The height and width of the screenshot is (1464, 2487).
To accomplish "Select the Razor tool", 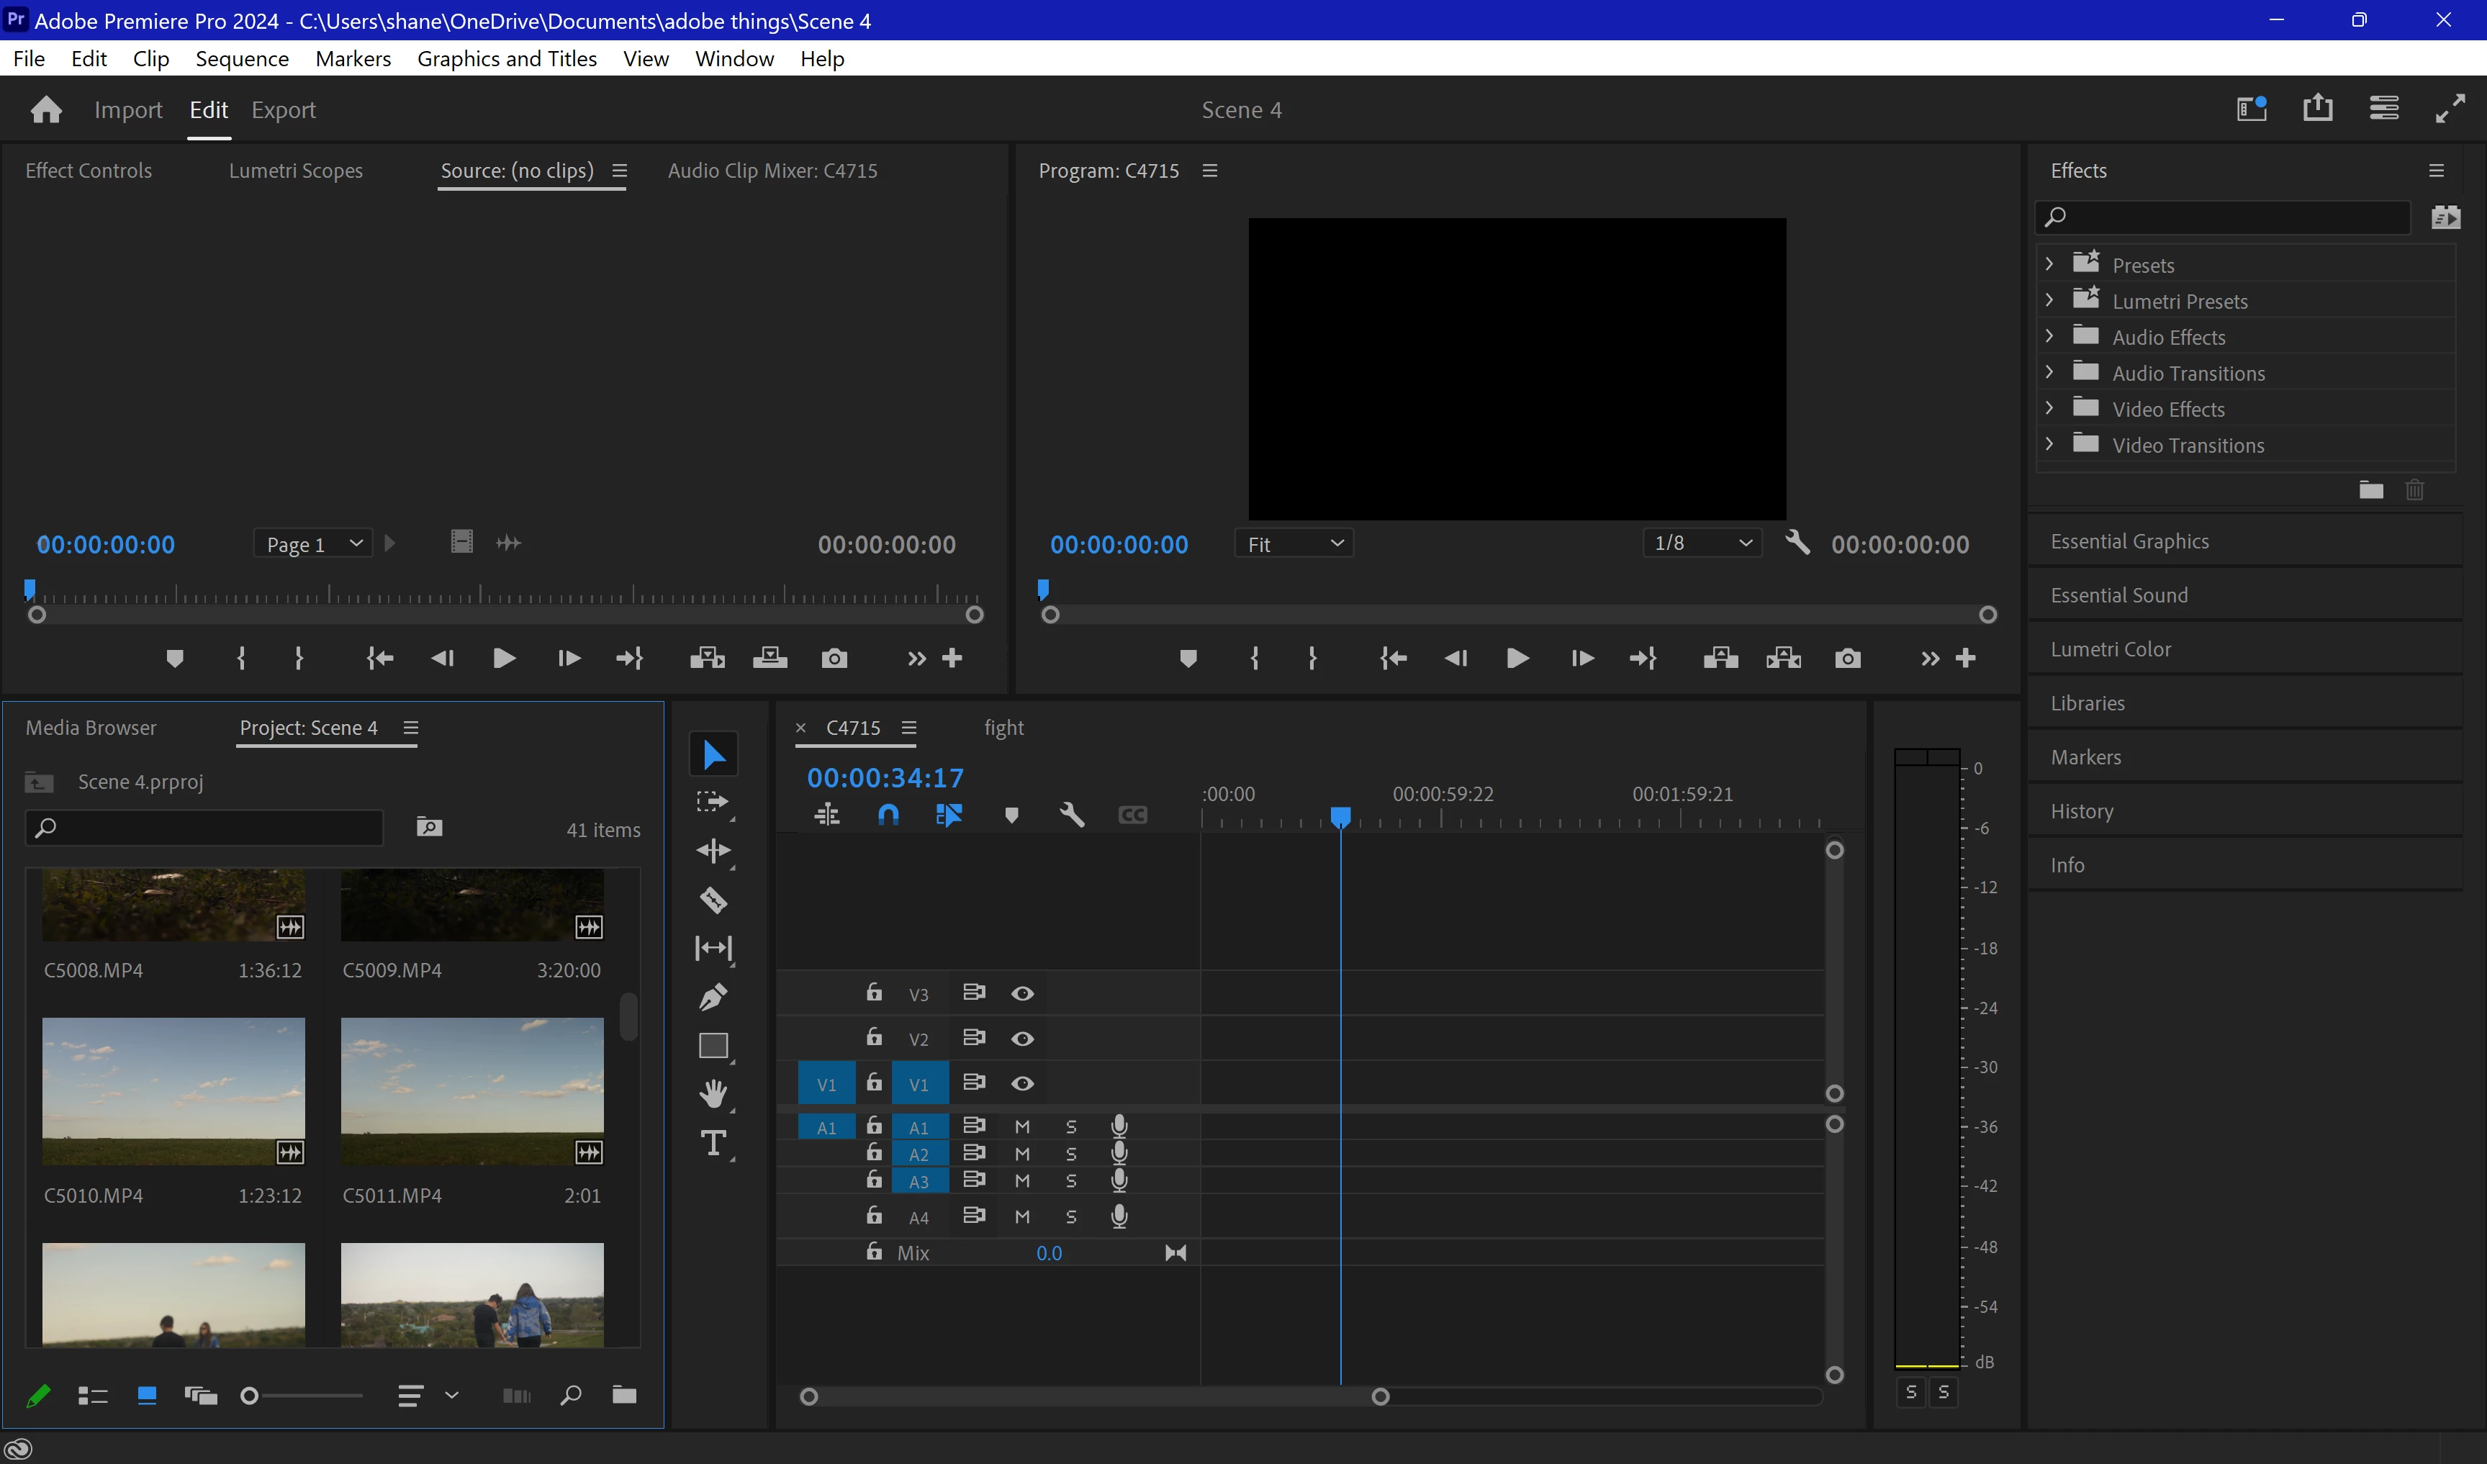I will [713, 900].
